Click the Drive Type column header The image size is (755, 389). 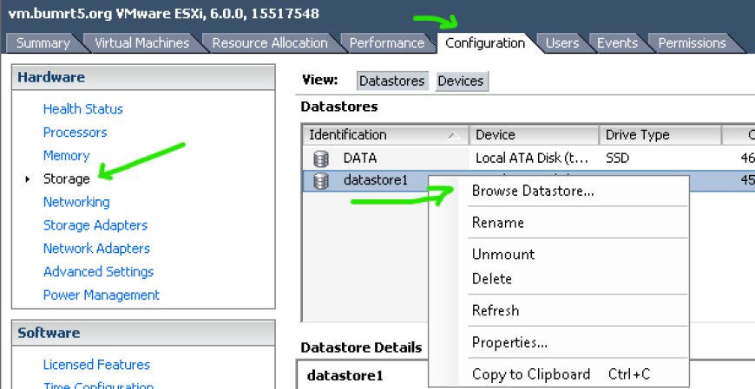pos(660,135)
